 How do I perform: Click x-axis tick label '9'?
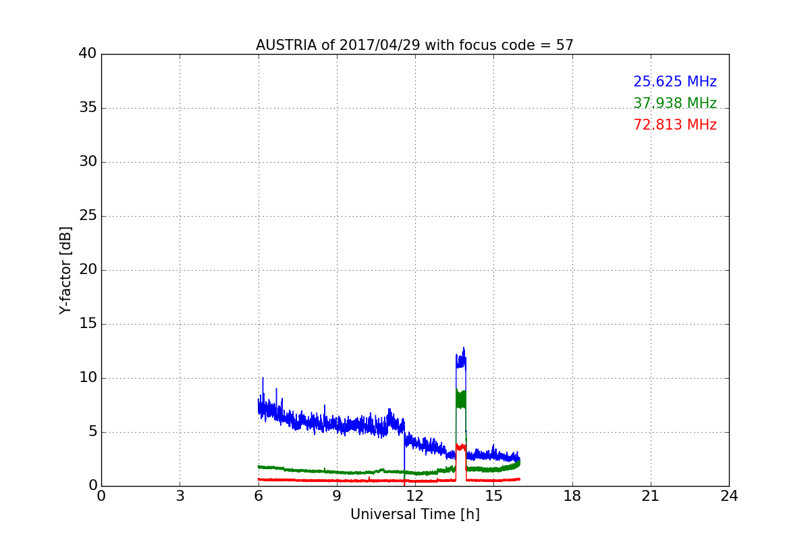click(x=337, y=496)
